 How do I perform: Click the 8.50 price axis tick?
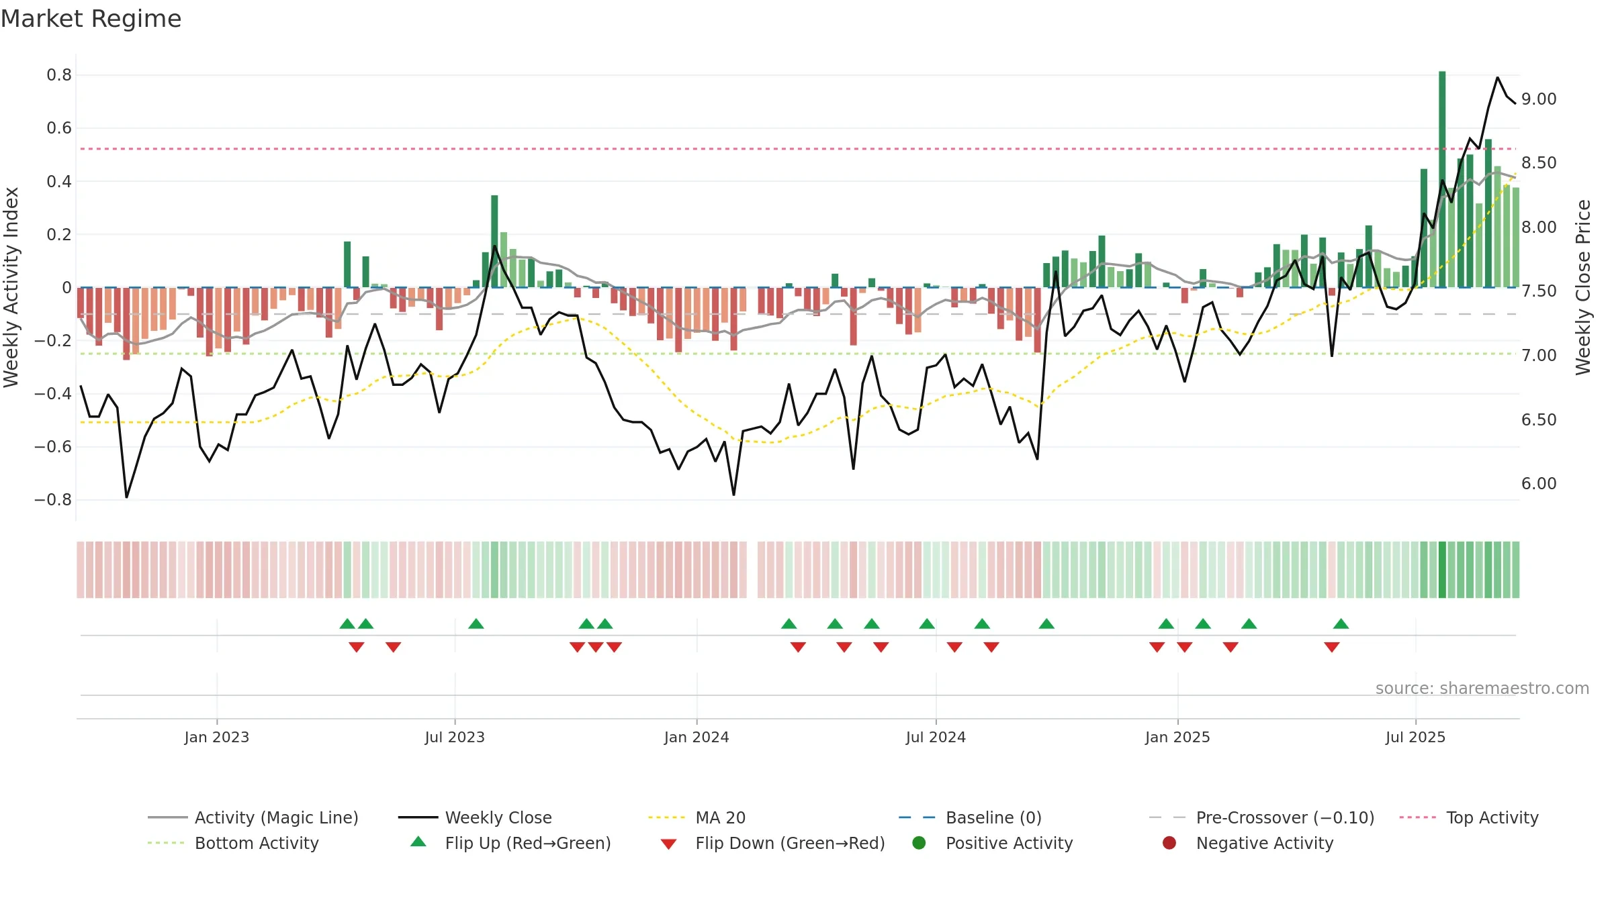[x=1539, y=163]
